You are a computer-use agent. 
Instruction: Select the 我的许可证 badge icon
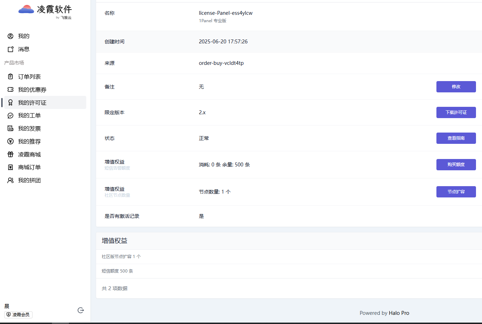11,103
